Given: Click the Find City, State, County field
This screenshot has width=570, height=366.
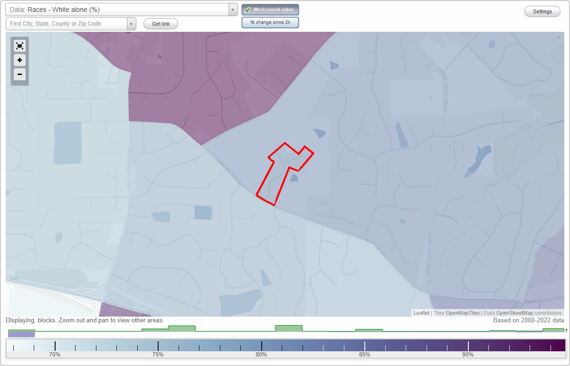Looking at the screenshot, I should [x=66, y=24].
